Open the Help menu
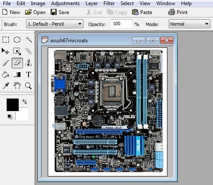 186,3
